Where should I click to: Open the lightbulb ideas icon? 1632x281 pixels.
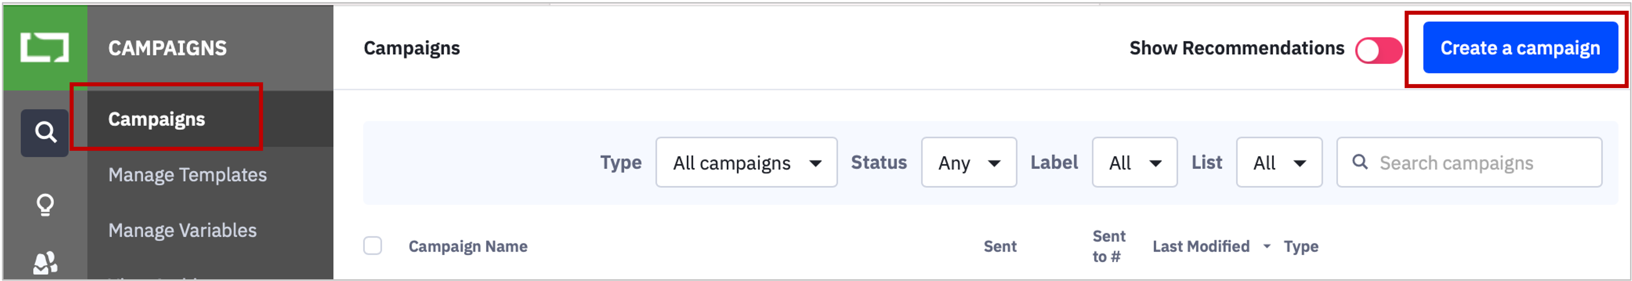[45, 205]
